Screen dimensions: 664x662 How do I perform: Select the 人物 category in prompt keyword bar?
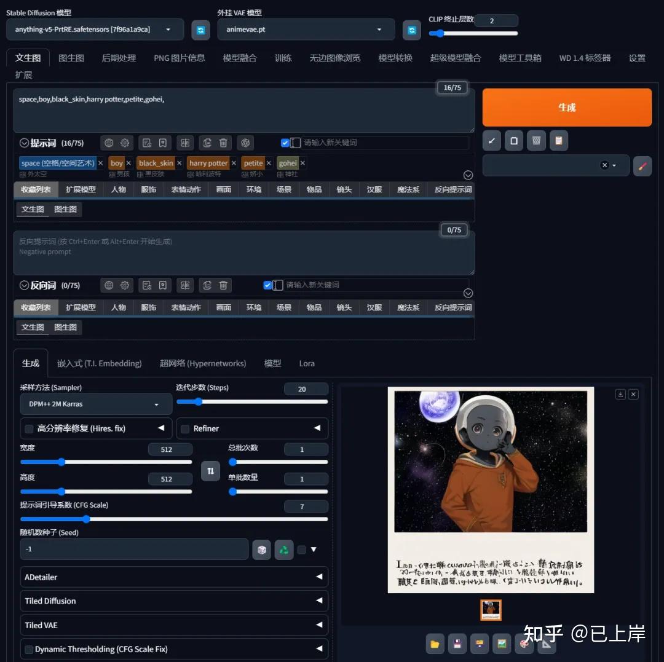(x=119, y=190)
